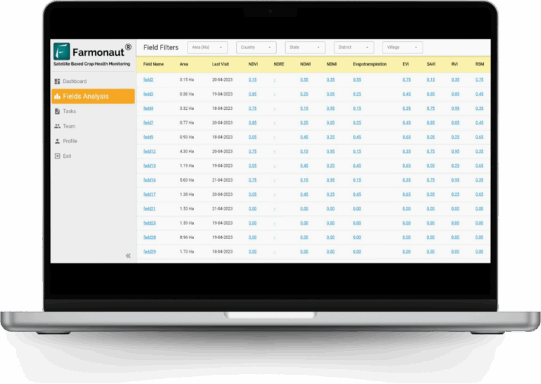Click the Profile person icon
Screen dimensions: 541x384
click(x=57, y=141)
